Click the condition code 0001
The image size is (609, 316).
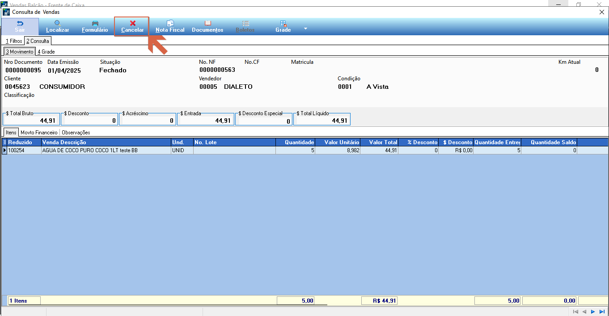pos(345,87)
